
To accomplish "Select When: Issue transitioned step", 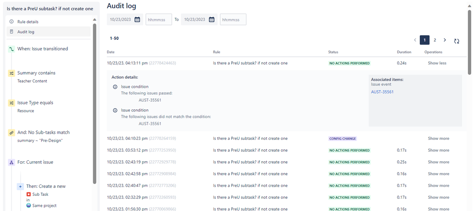I will tap(42, 49).
